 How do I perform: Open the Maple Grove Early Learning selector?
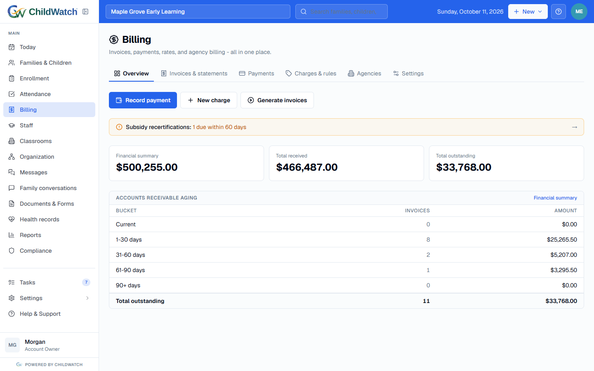coord(198,12)
